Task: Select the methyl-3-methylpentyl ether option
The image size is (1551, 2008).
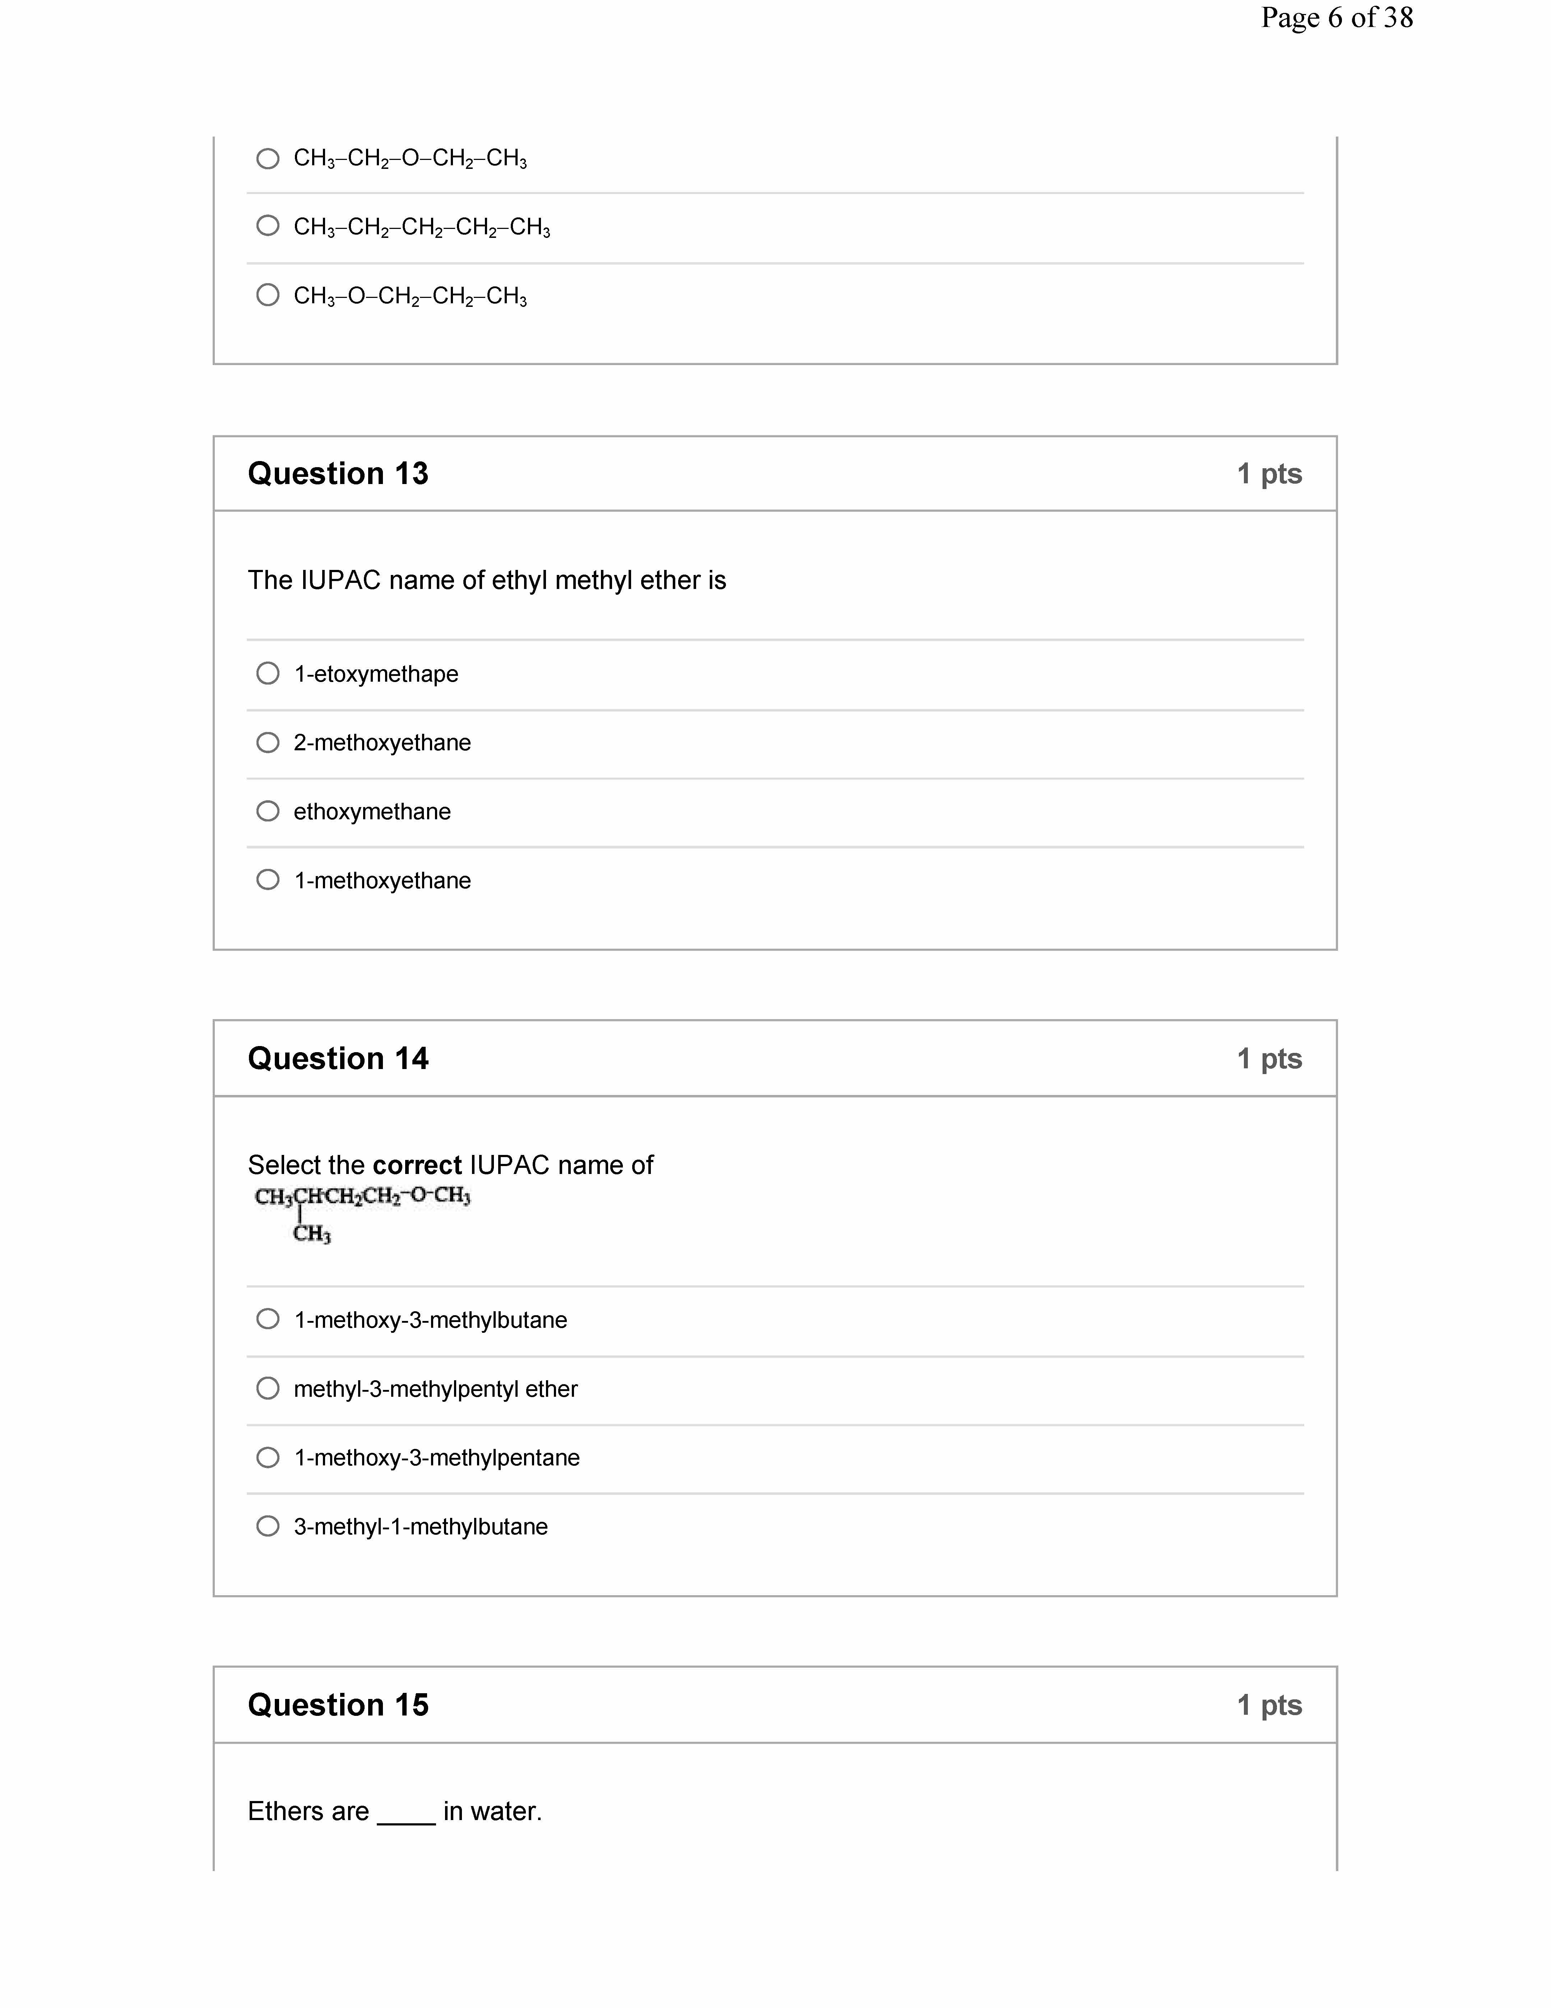Action: tap(267, 1388)
